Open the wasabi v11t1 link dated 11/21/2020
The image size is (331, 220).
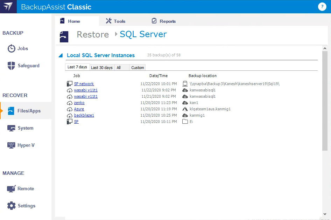pyautogui.click(x=86, y=96)
